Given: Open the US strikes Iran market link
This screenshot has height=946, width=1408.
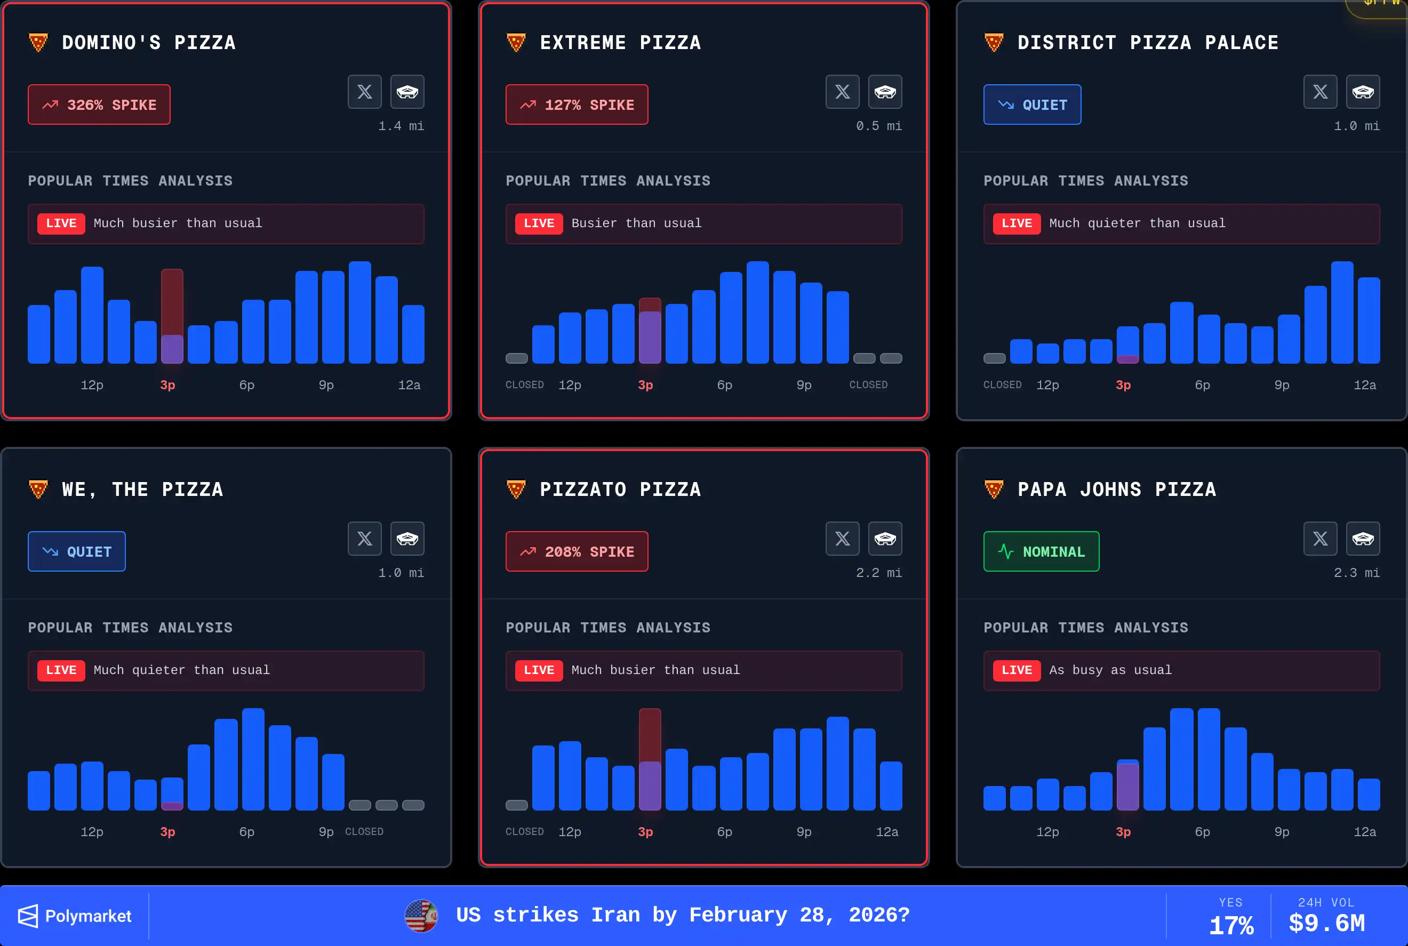Looking at the screenshot, I should [x=682, y=915].
